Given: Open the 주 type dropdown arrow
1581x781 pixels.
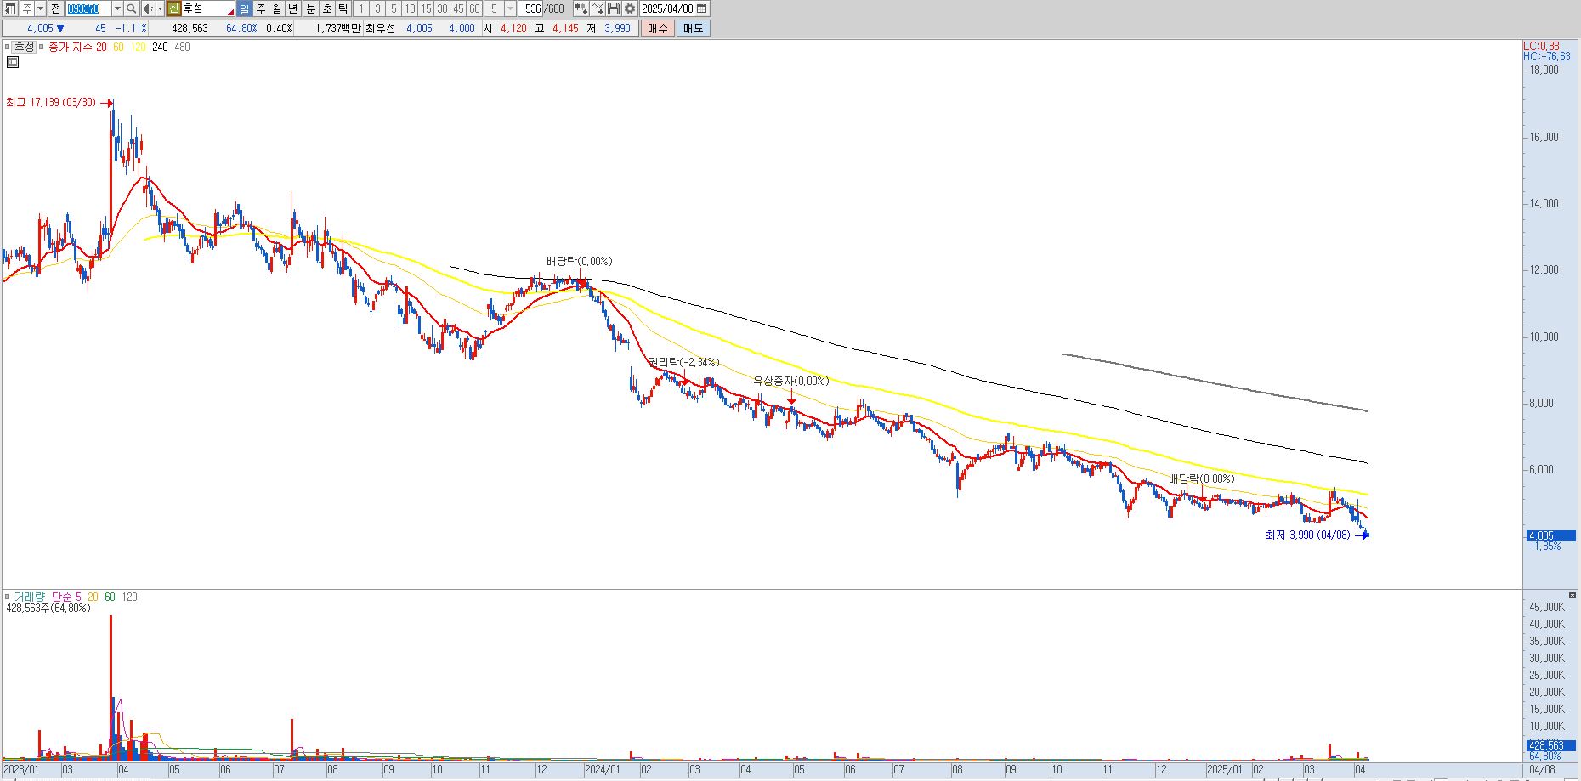Looking at the screenshot, I should [x=40, y=8].
